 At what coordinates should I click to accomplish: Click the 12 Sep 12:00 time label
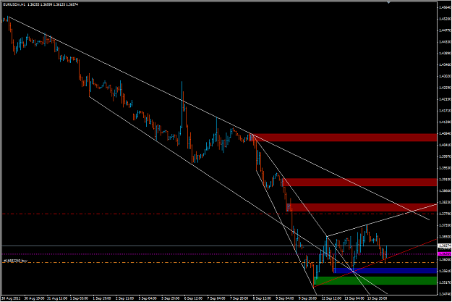point(331,298)
